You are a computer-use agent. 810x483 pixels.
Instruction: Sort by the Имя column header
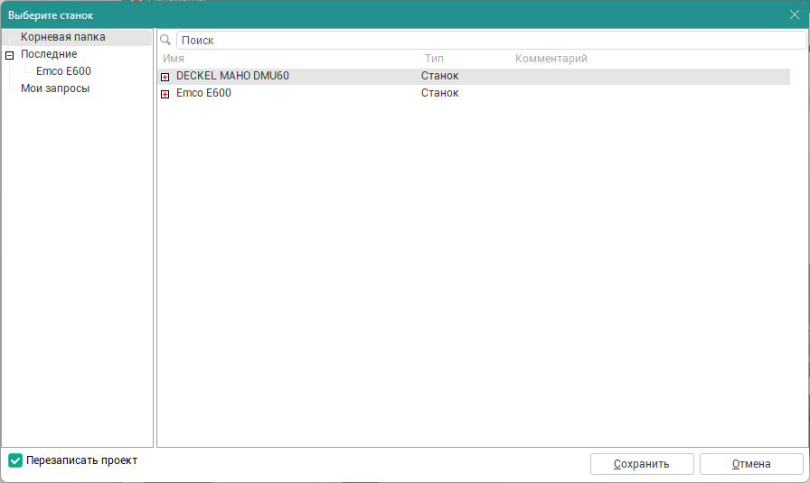pos(174,59)
